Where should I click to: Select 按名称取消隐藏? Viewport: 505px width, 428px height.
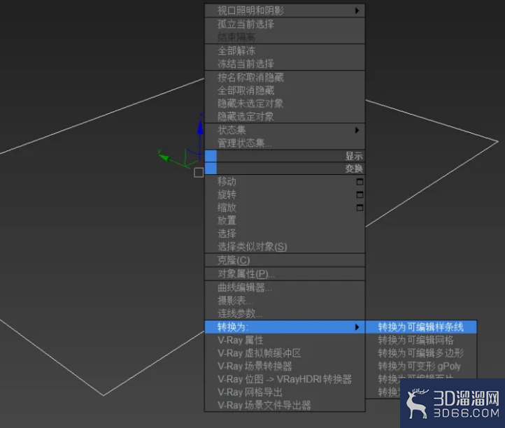tap(285, 78)
